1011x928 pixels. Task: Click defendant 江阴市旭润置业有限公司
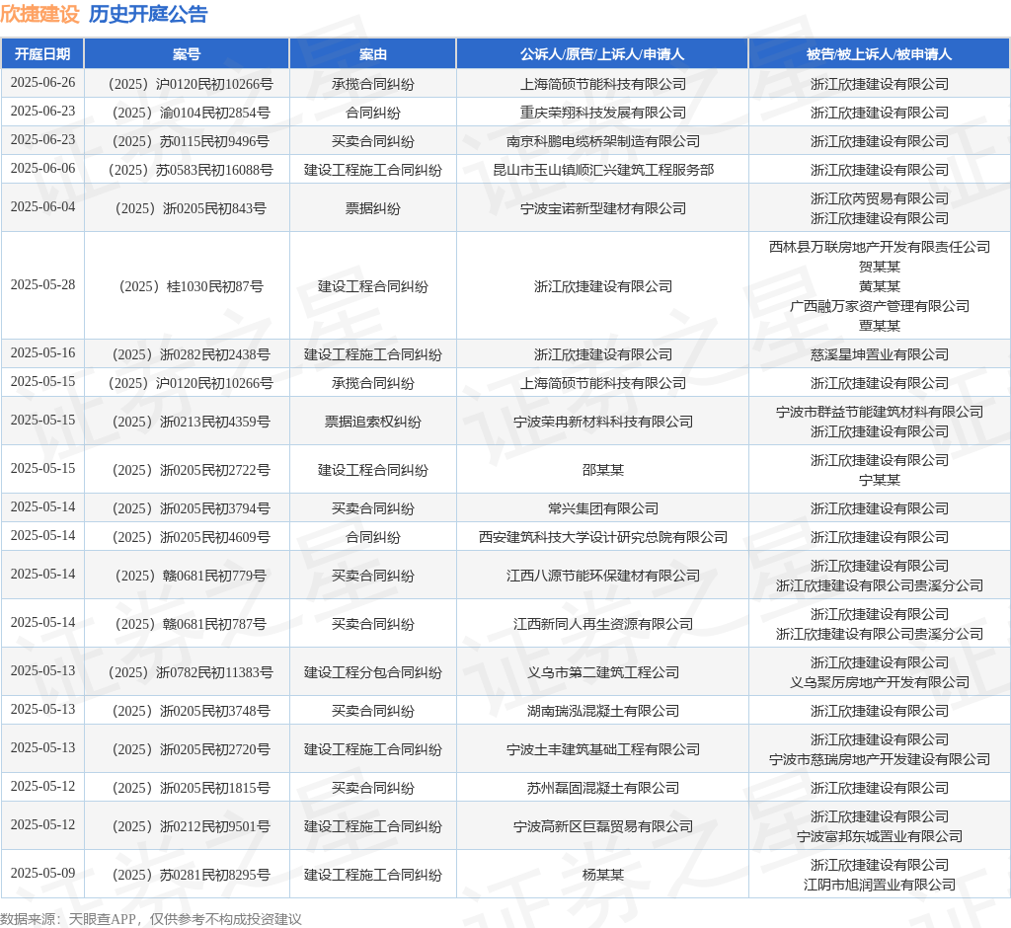880,885
